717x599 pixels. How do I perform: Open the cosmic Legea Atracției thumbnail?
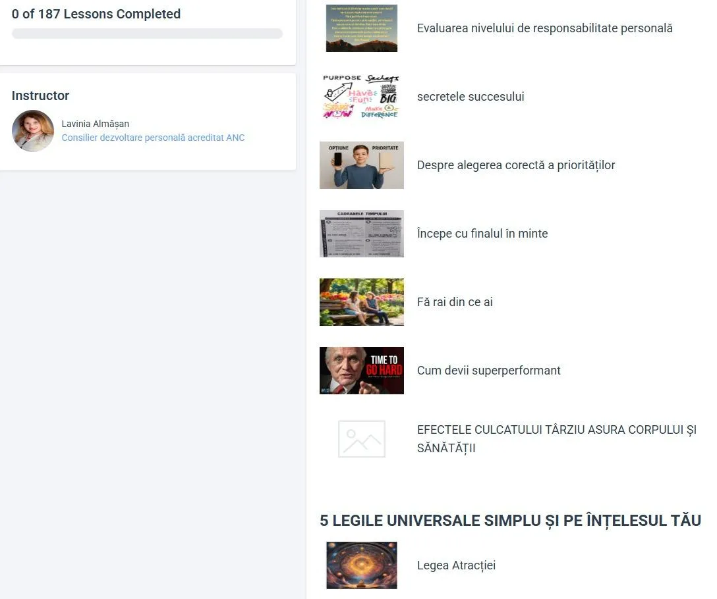coord(361,565)
